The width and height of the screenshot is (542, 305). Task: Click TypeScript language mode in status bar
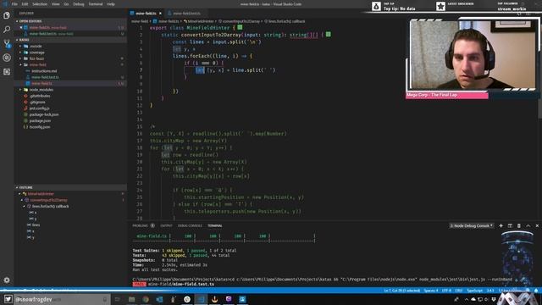(474, 291)
